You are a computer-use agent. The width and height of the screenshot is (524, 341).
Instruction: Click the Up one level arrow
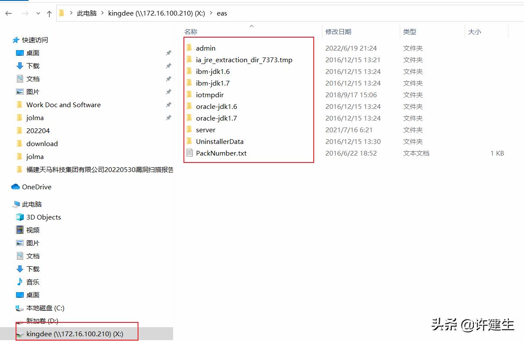tap(49, 13)
